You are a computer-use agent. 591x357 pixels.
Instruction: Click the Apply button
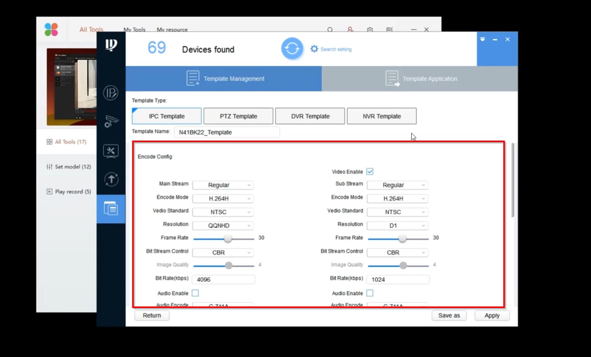click(x=492, y=315)
